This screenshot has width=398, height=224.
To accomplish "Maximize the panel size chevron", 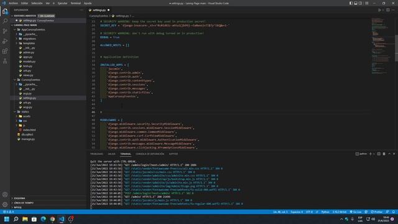I will coord(389,154).
